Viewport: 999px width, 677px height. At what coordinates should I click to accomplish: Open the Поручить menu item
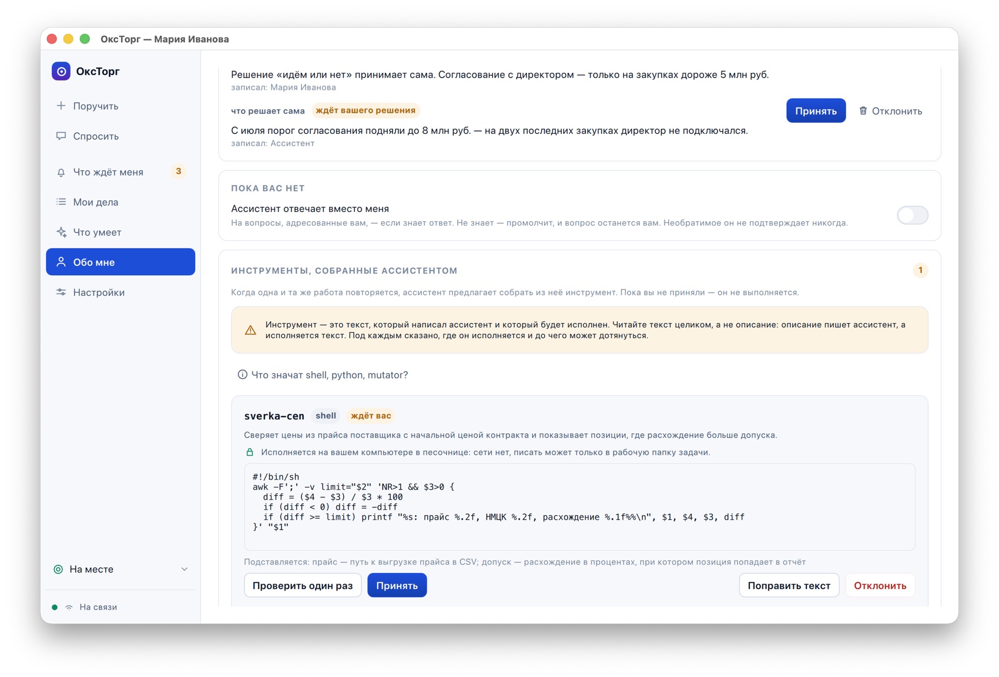click(x=120, y=106)
